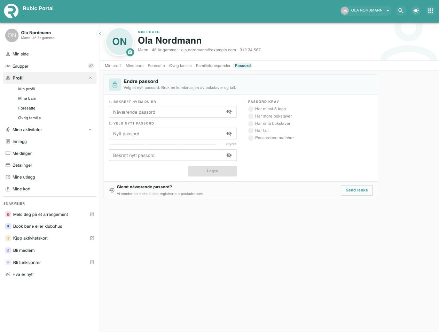439x332 pixels.
Task: Open Min side in sidebar
Action: pyautogui.click(x=50, y=54)
